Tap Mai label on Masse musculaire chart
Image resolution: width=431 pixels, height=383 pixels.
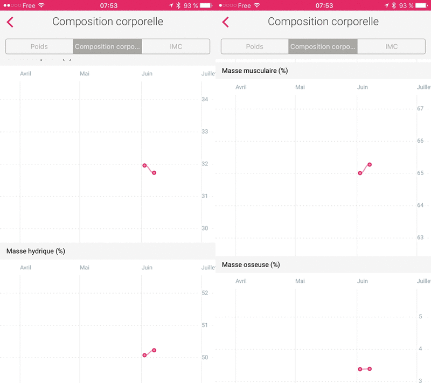pyautogui.click(x=300, y=87)
